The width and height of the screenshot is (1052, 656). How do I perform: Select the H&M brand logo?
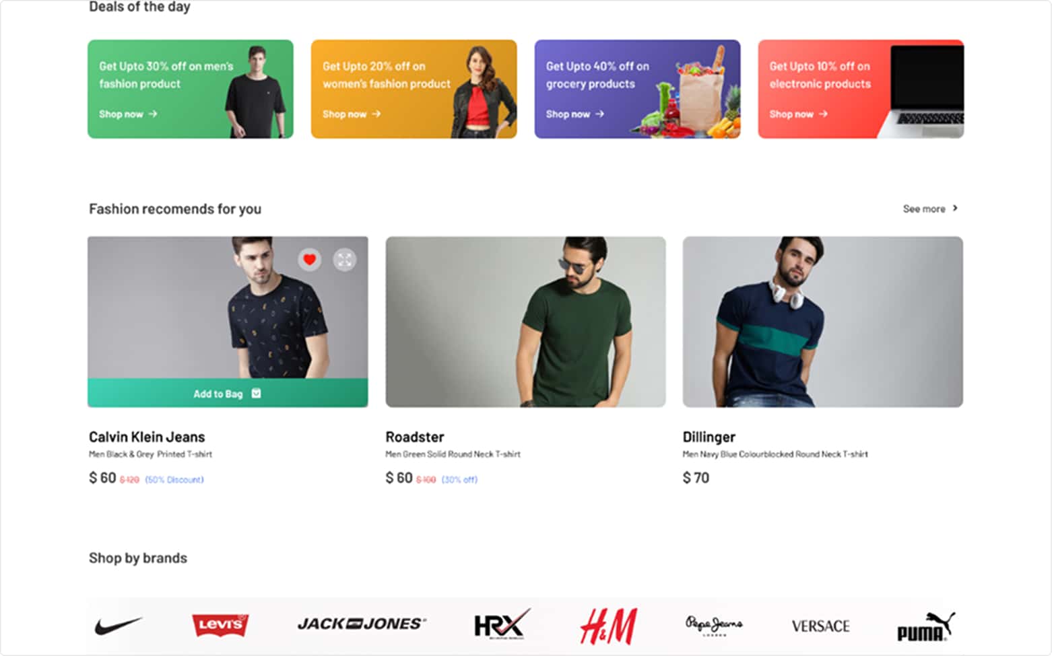tap(608, 626)
